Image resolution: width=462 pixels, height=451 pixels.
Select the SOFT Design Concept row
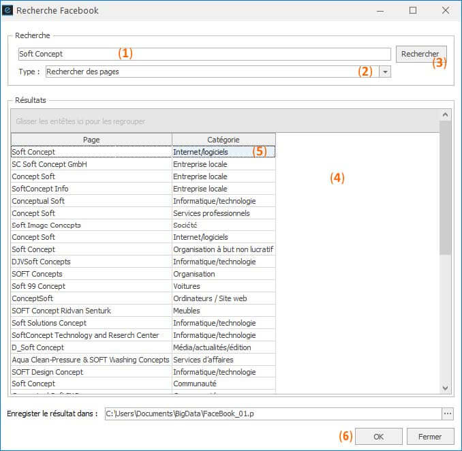point(143,372)
